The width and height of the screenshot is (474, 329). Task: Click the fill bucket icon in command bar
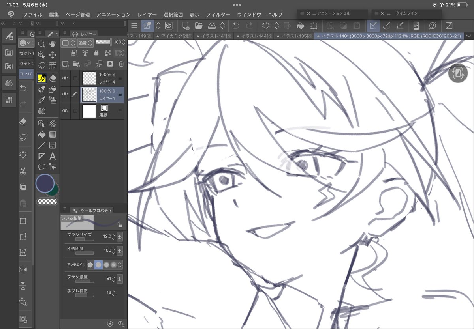(300, 26)
